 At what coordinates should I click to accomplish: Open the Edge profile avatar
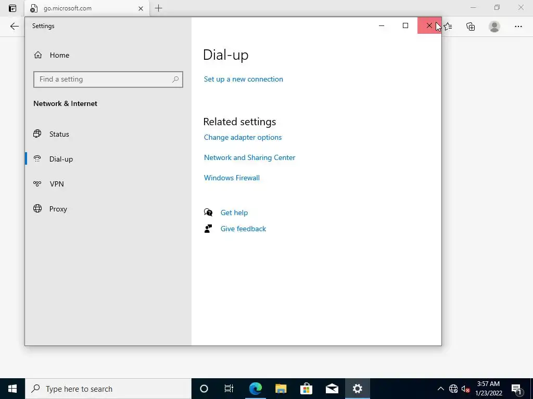pos(494,26)
